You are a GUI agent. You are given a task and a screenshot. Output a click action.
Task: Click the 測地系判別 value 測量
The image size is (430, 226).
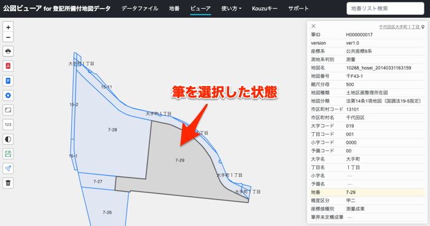[351, 60]
